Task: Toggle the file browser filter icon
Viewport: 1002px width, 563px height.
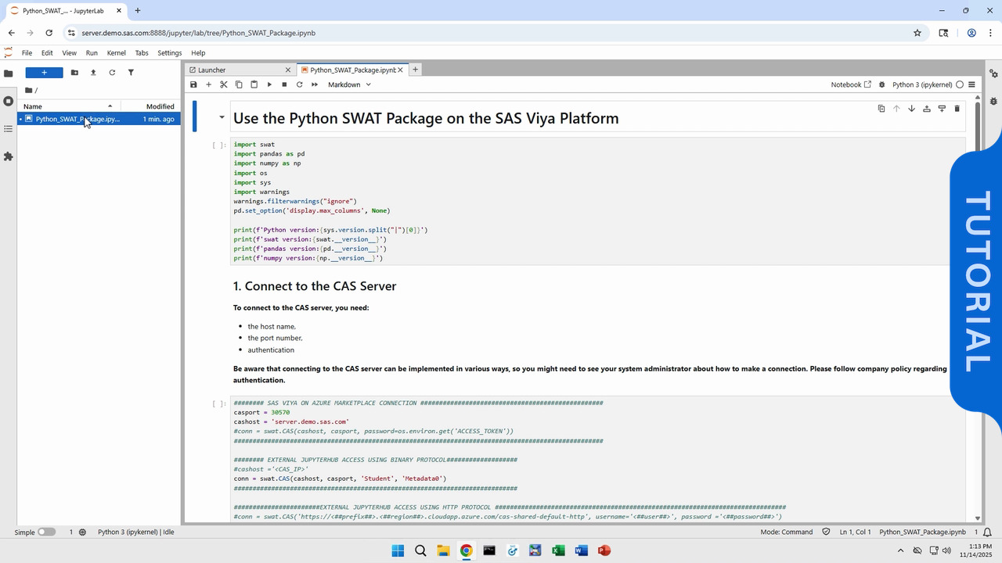Action: (x=131, y=73)
